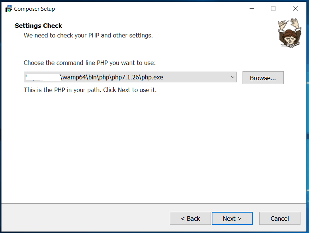The height and width of the screenshot is (233, 309).
Task: Close the Composer Setup installer
Action: pos(295,8)
